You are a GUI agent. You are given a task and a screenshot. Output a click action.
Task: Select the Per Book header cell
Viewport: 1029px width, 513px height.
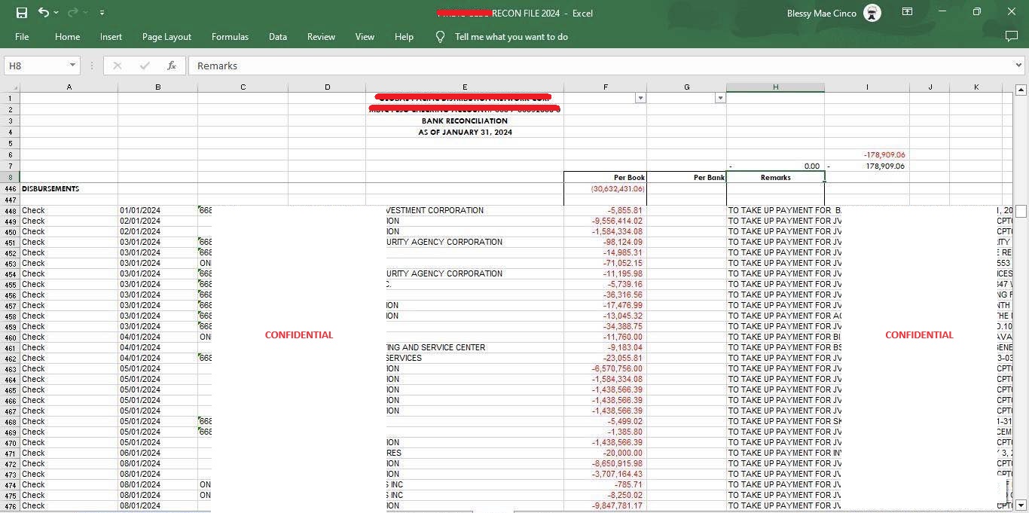pyautogui.click(x=605, y=177)
